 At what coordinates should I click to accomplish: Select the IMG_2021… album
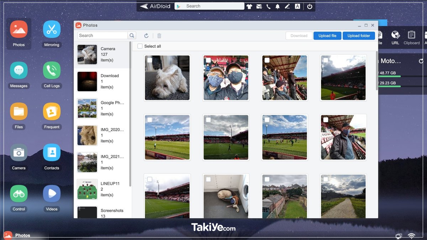click(x=102, y=162)
